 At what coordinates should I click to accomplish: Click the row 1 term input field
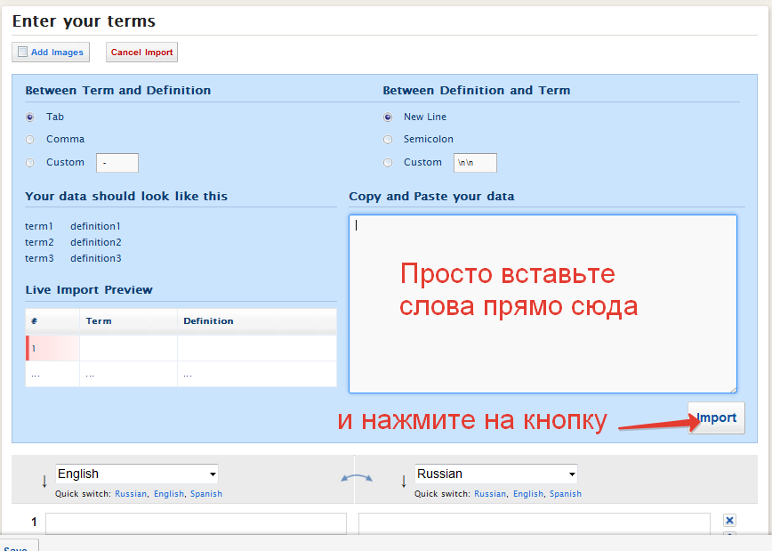click(196, 523)
